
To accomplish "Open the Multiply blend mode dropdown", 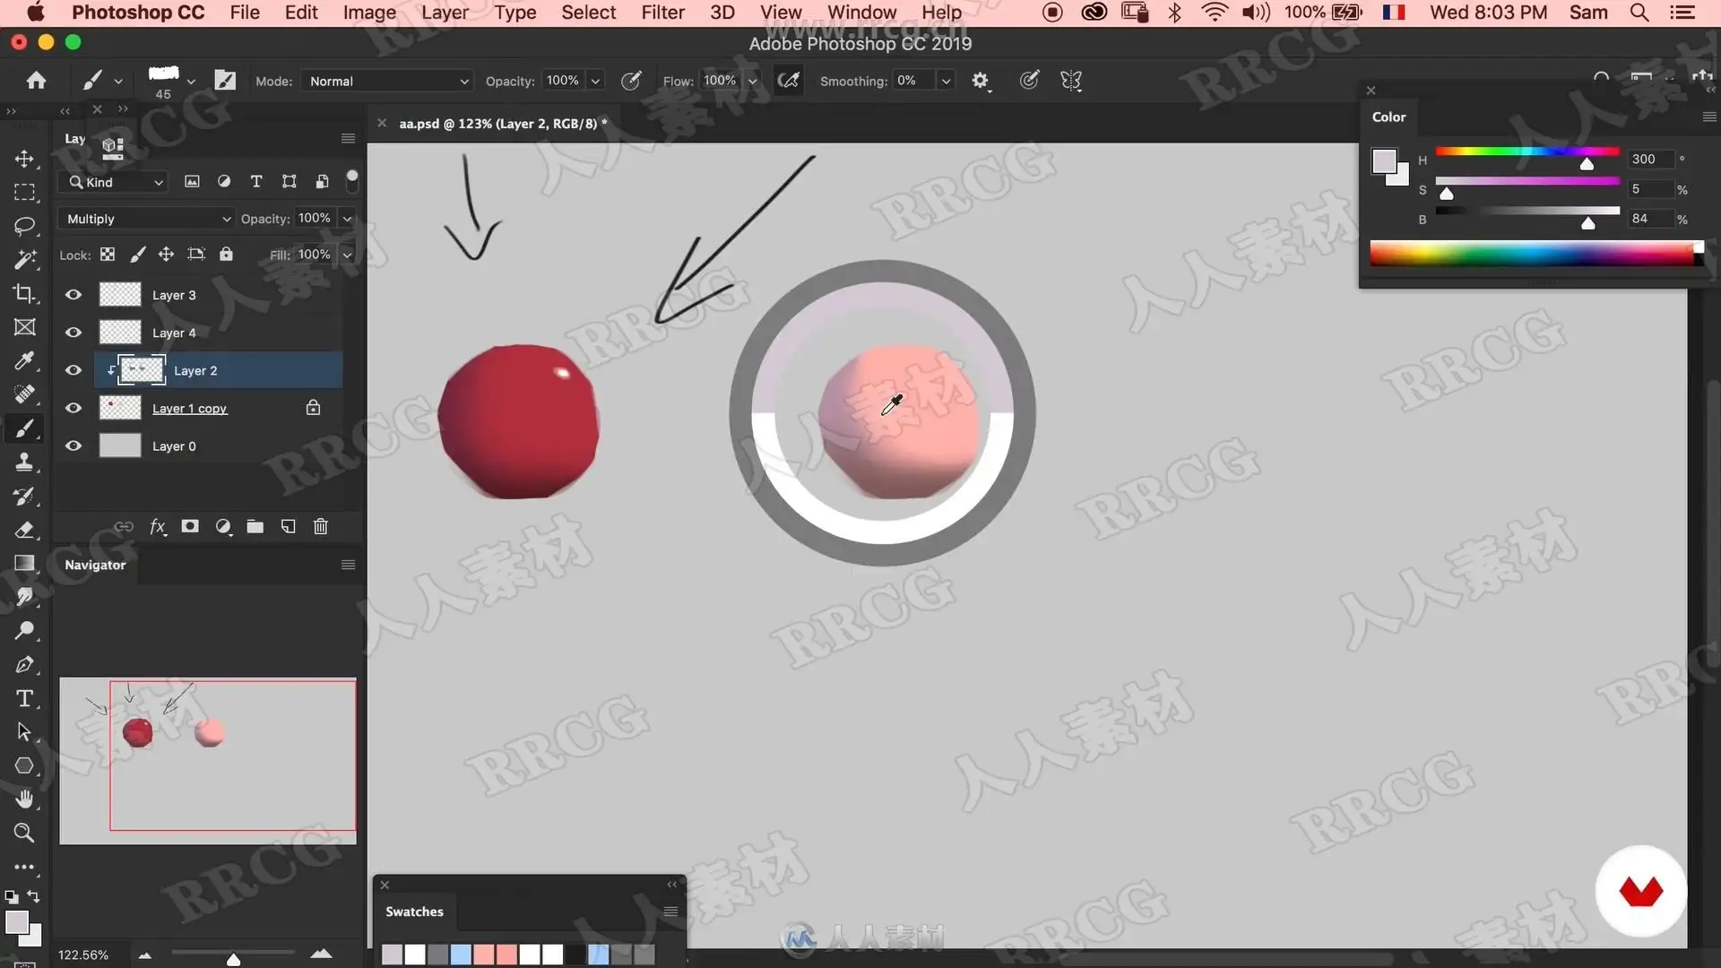I will 147,219.
